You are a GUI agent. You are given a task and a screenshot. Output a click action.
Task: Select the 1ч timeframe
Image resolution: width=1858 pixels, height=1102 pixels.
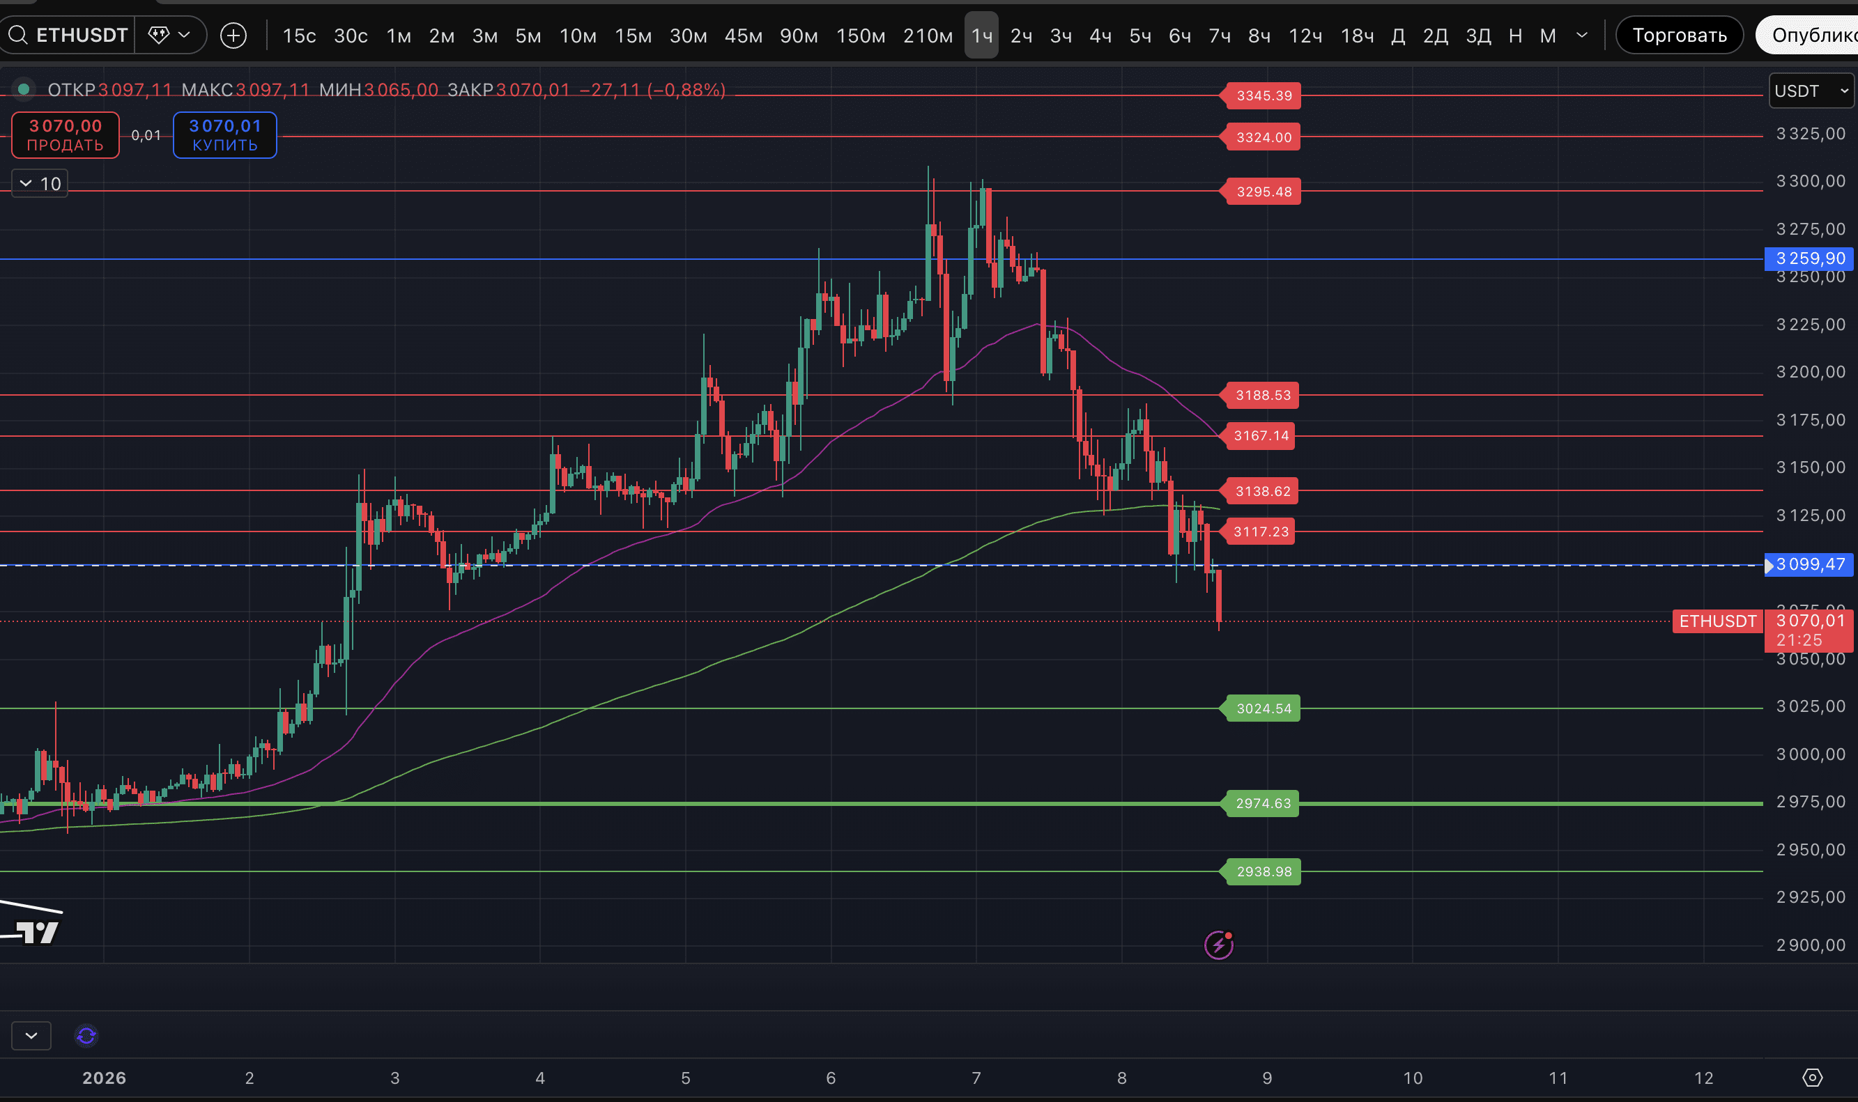[x=981, y=36]
